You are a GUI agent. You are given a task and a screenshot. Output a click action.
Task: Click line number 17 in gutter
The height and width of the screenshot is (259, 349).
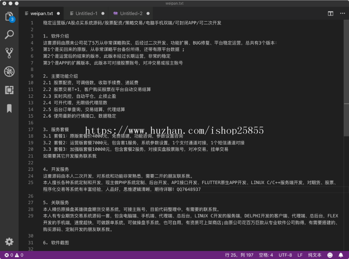click(x=31, y=129)
